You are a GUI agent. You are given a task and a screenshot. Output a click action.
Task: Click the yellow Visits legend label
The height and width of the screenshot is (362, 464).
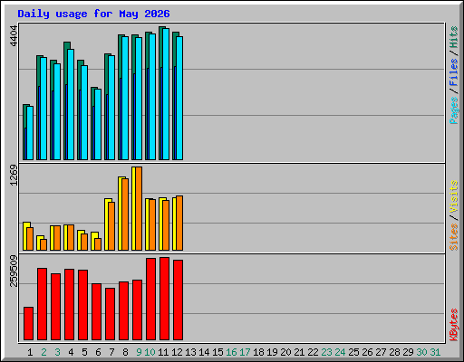coord(454,197)
